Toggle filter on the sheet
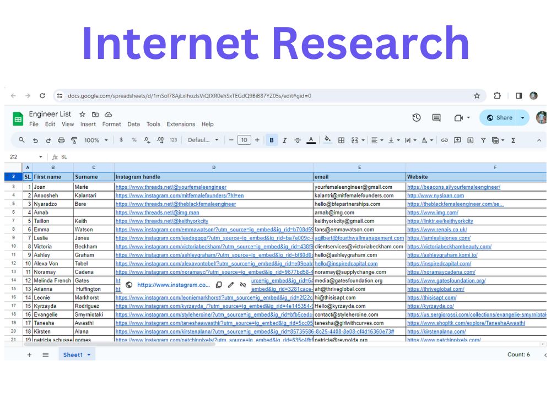The image size is (551, 413). coord(483,140)
